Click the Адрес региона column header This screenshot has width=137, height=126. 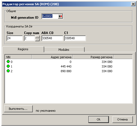pos(52,57)
